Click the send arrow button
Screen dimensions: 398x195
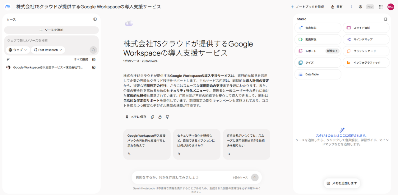click(255, 177)
